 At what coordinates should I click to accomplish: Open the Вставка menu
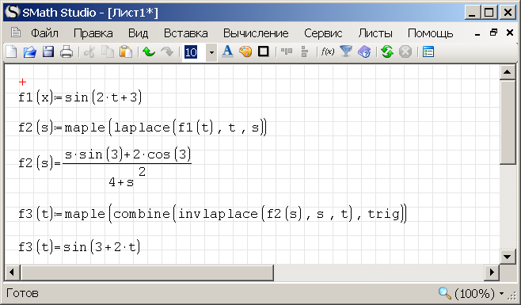[186, 33]
